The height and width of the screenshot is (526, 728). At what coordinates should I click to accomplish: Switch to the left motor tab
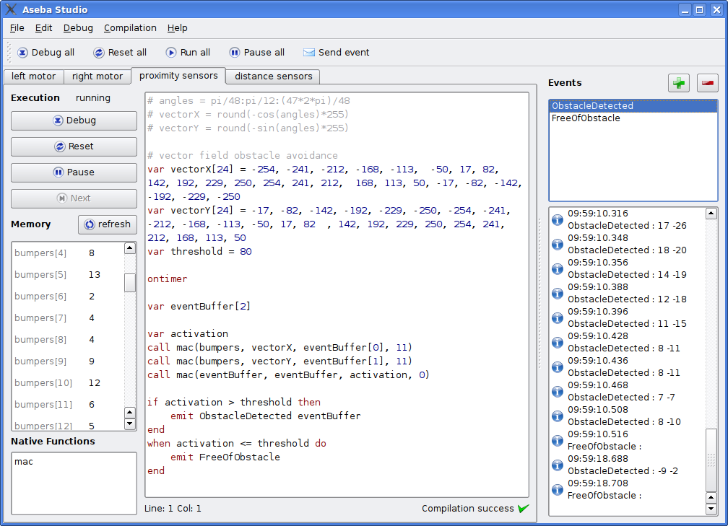(x=33, y=76)
